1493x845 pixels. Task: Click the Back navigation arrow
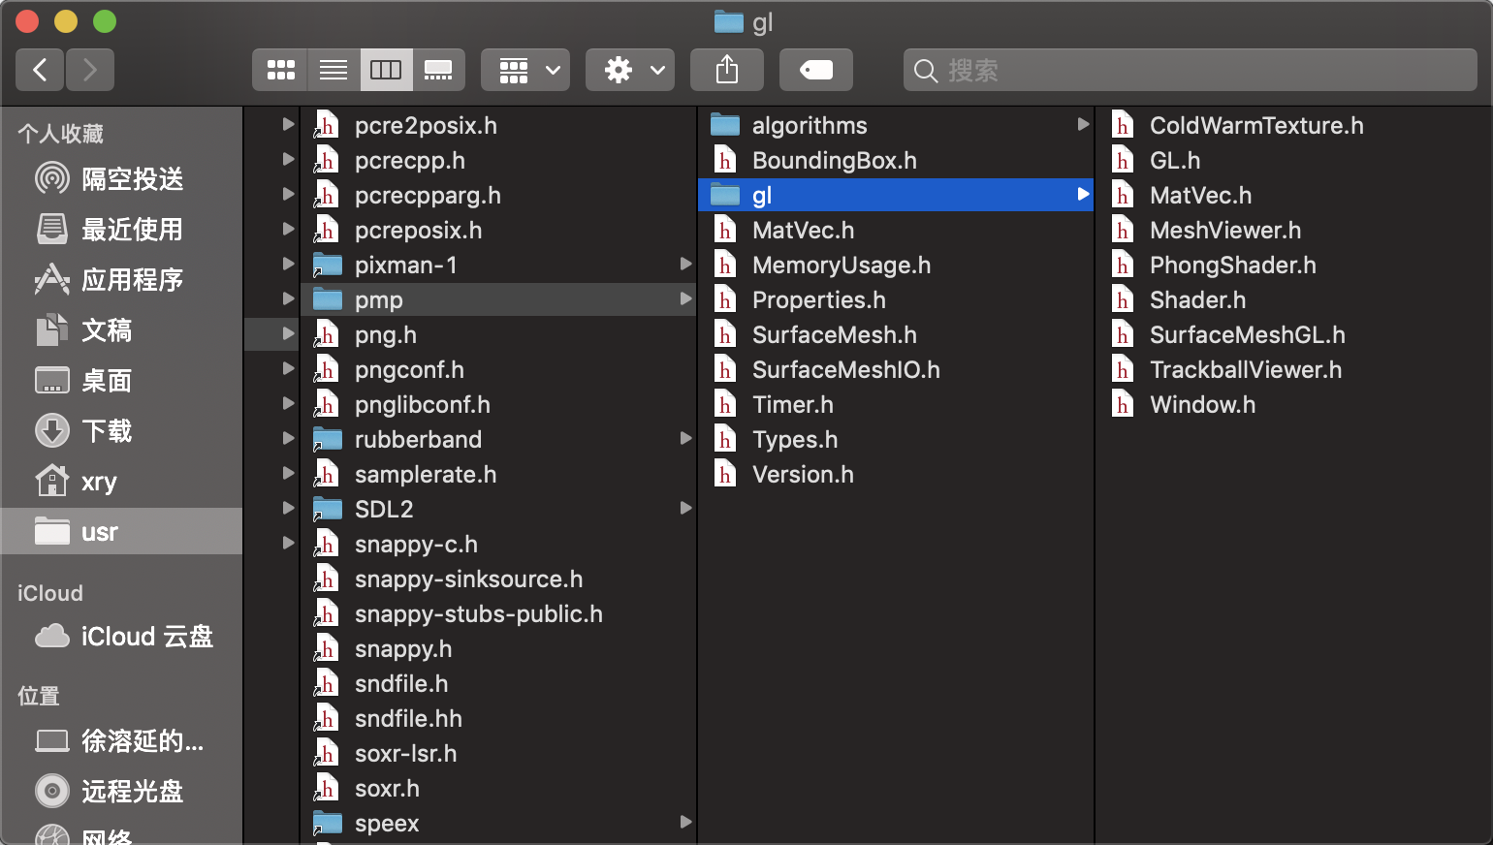click(x=39, y=70)
